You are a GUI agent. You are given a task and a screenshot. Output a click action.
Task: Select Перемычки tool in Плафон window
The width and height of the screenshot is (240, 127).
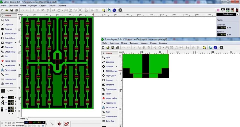[8, 65]
